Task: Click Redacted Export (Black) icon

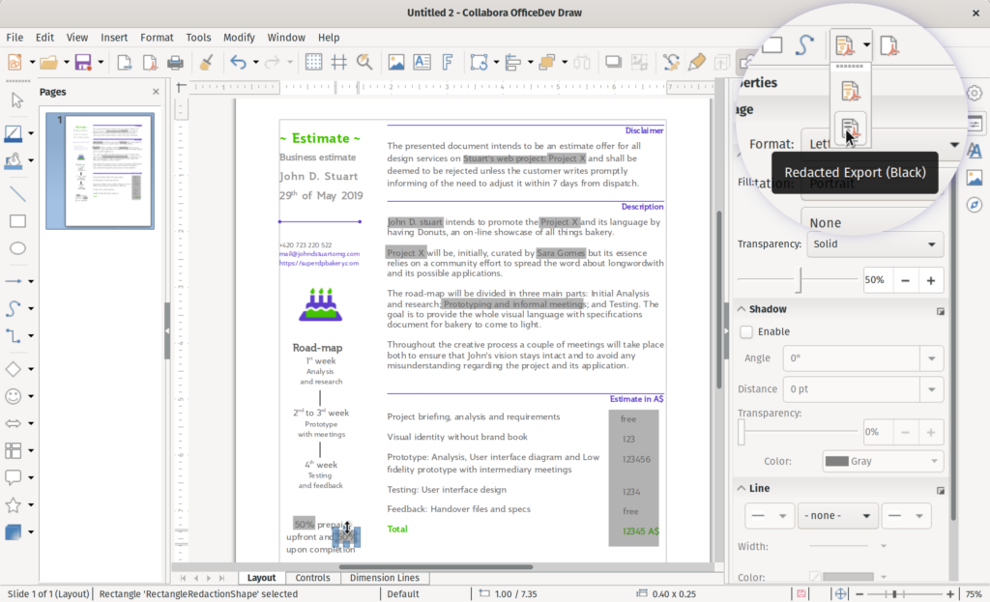Action: click(x=850, y=129)
